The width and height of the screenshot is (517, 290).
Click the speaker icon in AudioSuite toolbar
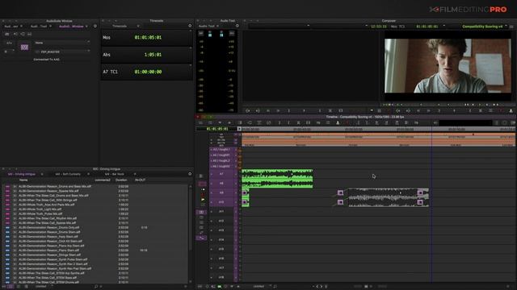[x=15, y=34]
